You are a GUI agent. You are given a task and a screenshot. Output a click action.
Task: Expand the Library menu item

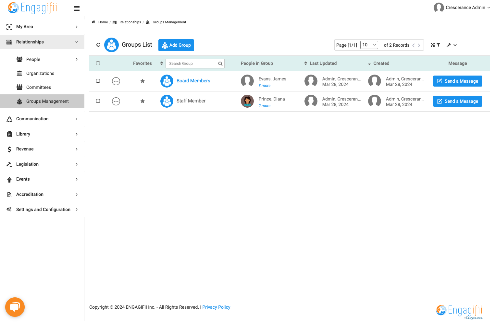[42, 134]
